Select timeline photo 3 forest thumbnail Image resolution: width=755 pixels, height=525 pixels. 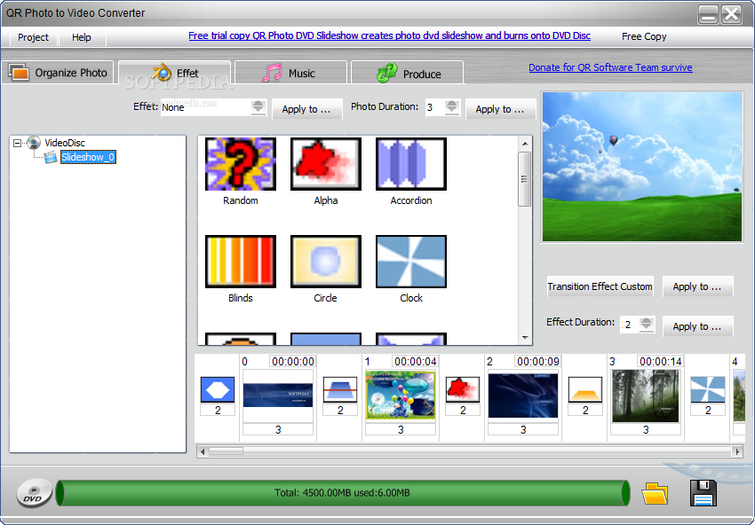coord(645,396)
